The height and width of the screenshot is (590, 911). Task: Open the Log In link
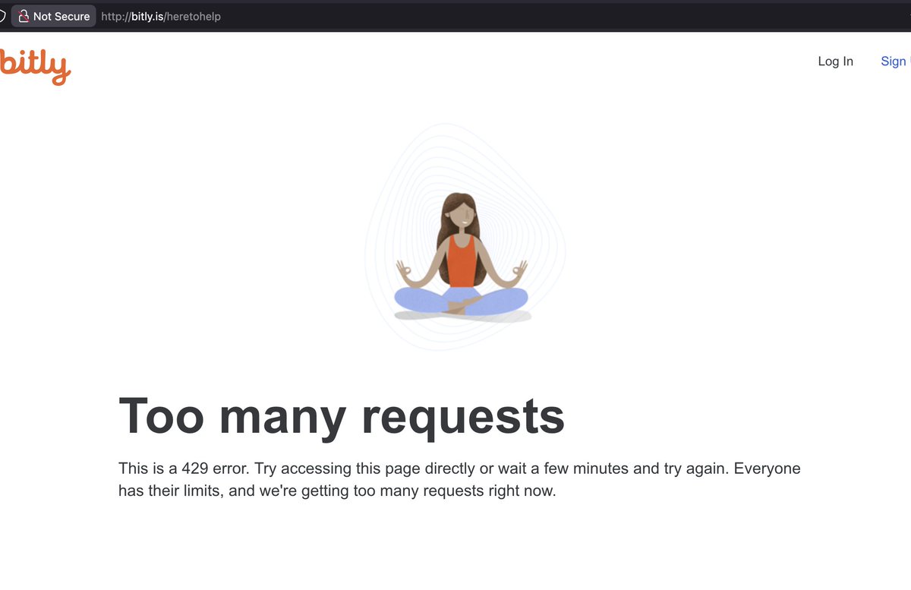(835, 62)
